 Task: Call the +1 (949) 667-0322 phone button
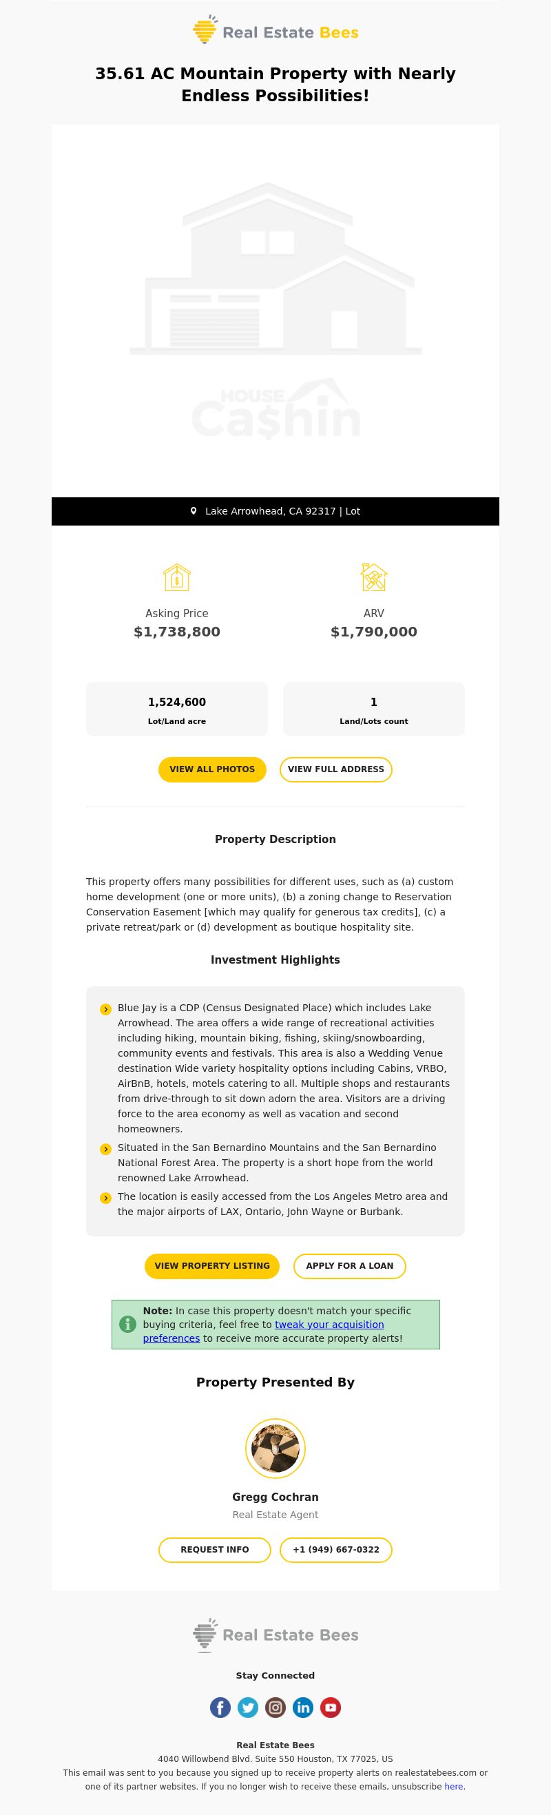coord(336,1550)
